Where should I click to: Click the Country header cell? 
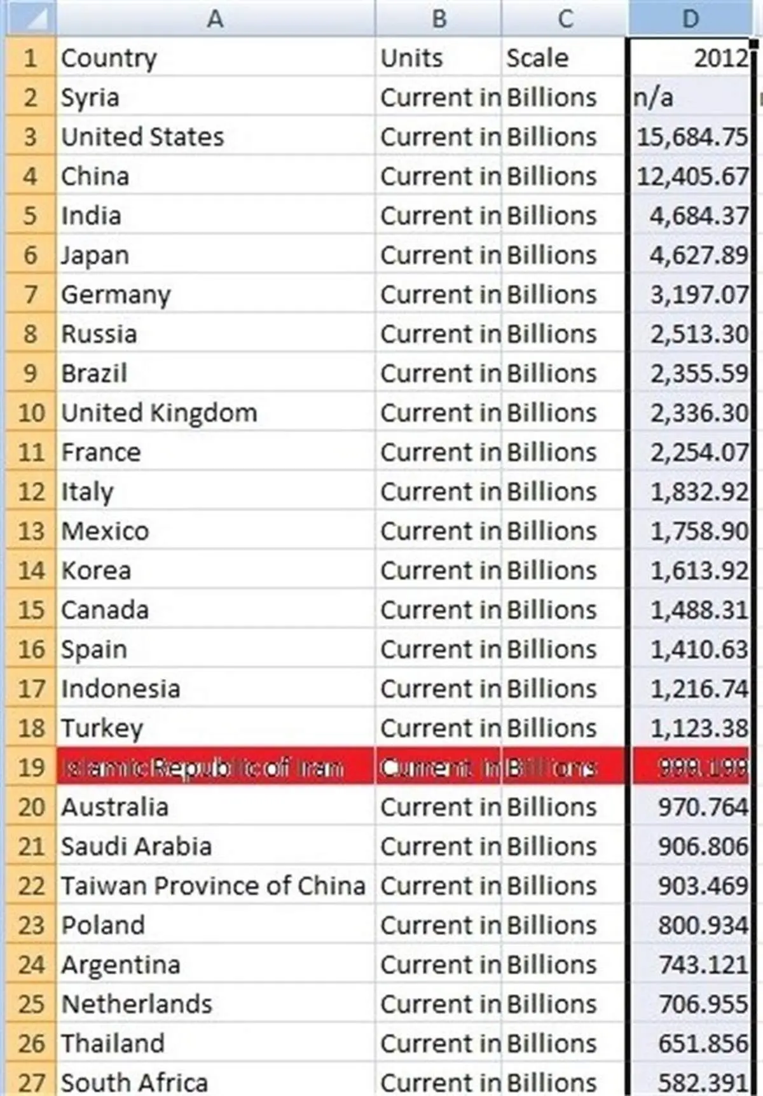(x=216, y=57)
